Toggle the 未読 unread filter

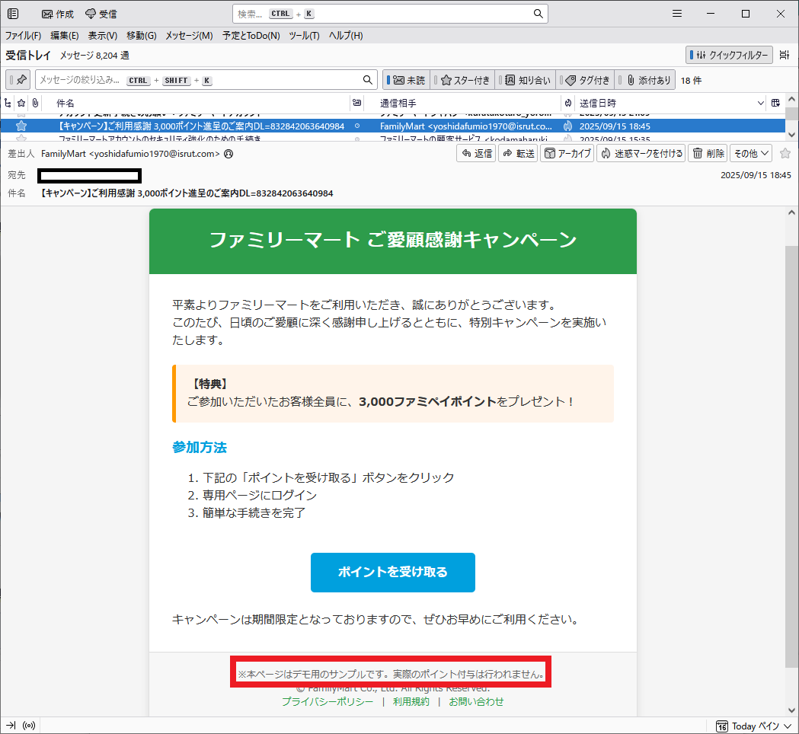click(x=407, y=80)
